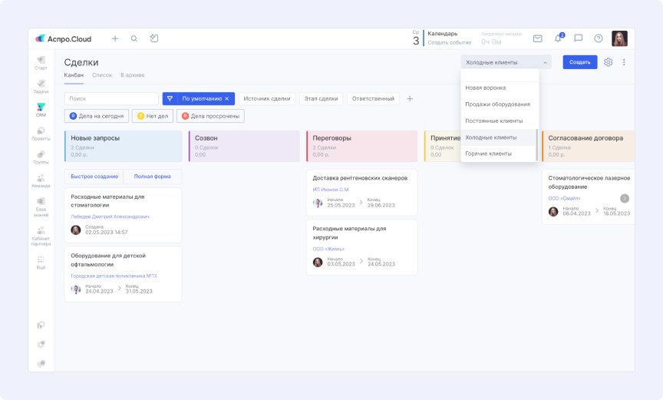Open База знаний in the sidebar
This screenshot has height=400, width=663.
pyautogui.click(x=41, y=207)
